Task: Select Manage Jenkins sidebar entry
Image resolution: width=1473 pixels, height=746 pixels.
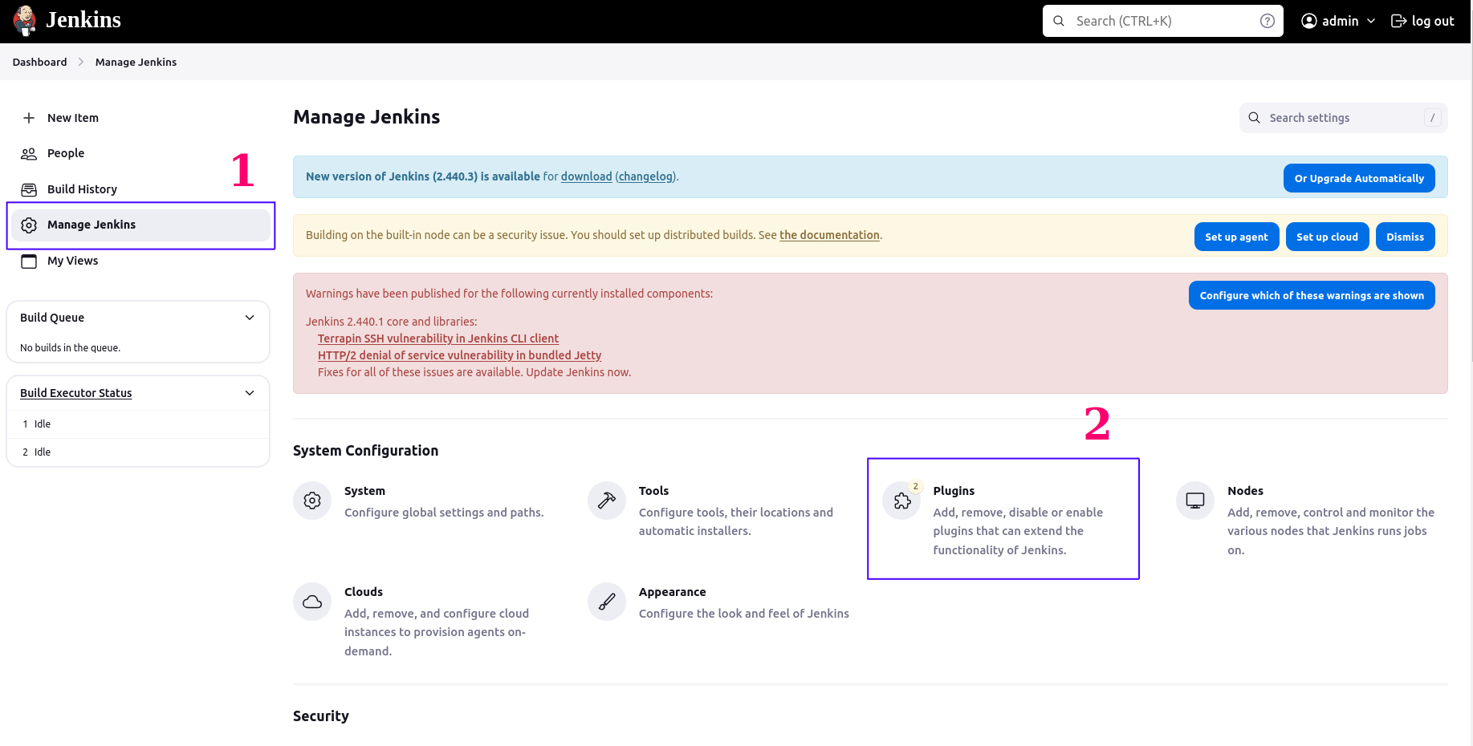Action: (x=140, y=225)
